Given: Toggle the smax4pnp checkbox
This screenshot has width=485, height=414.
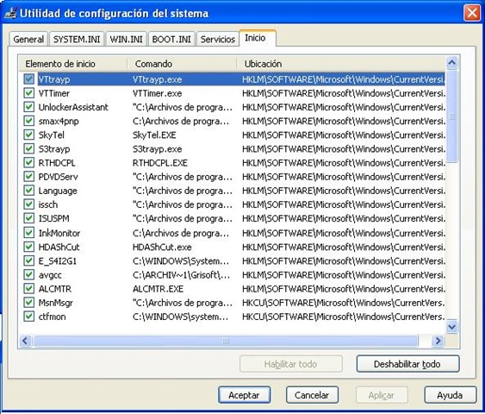Looking at the screenshot, I should pos(29,121).
